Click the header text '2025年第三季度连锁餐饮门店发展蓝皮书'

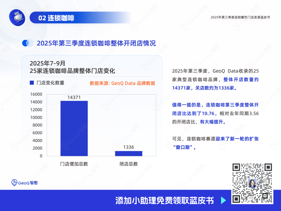pos(240,17)
